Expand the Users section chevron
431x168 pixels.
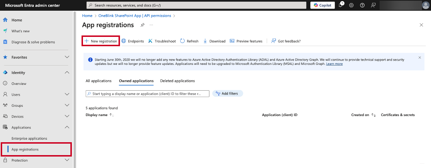pyautogui.click(x=67, y=95)
